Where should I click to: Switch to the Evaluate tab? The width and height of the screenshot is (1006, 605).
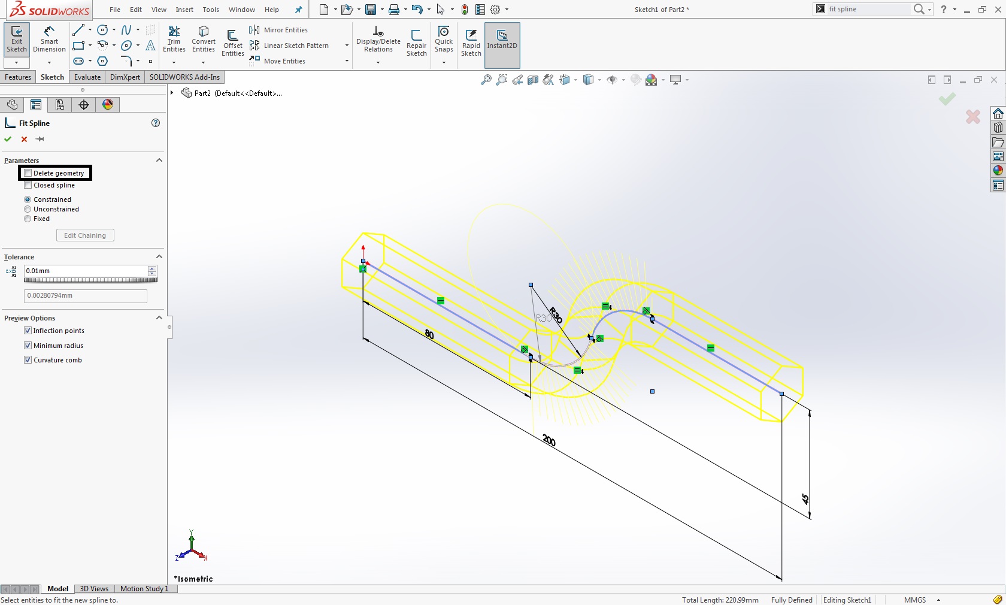click(x=87, y=77)
